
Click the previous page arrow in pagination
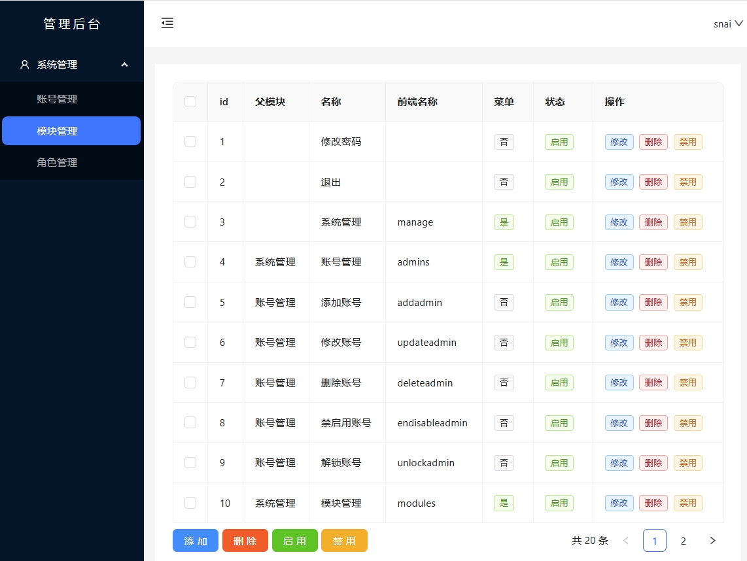click(x=626, y=541)
